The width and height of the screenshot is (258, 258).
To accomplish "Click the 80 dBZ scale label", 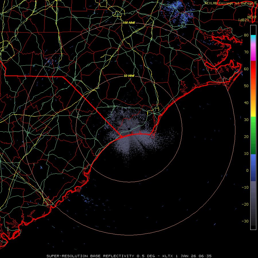I will 246,35.
